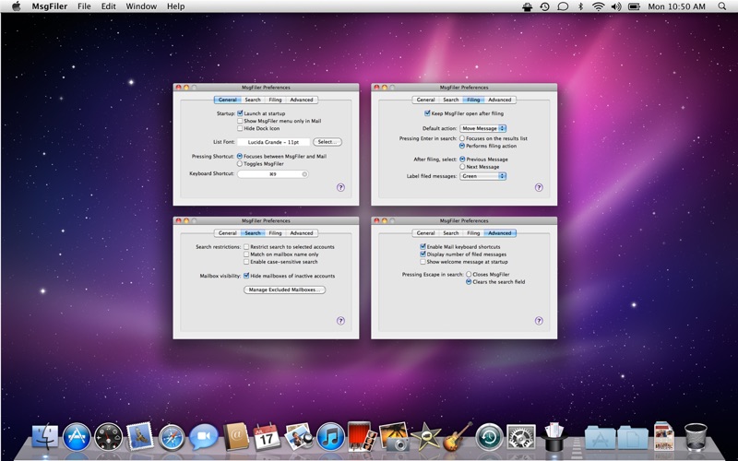Open the MsgFiler application menu
Viewport: 738px width, 461px height.
[50, 6]
